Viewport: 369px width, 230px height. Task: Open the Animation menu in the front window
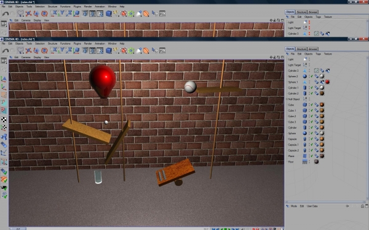(x=100, y=44)
